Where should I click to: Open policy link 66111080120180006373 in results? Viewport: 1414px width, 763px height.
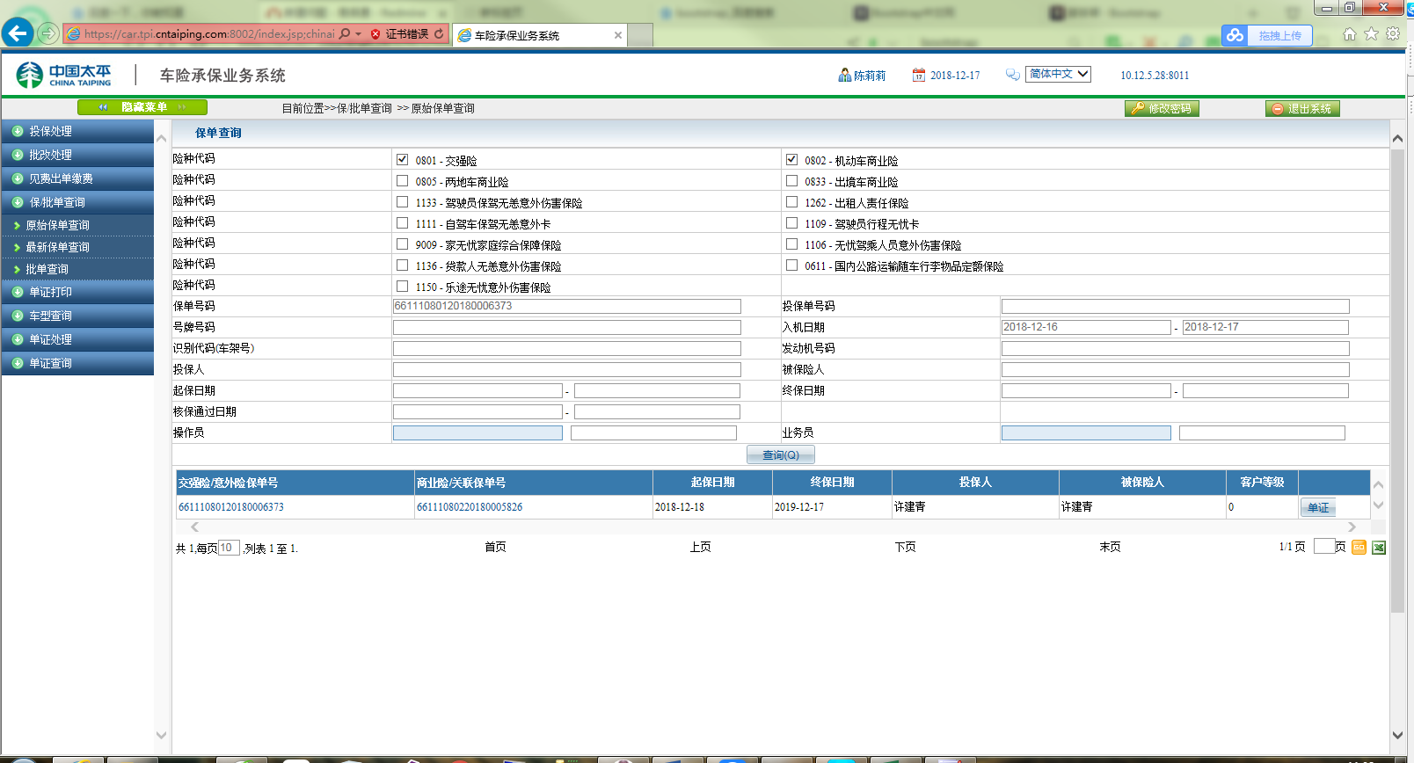231,507
